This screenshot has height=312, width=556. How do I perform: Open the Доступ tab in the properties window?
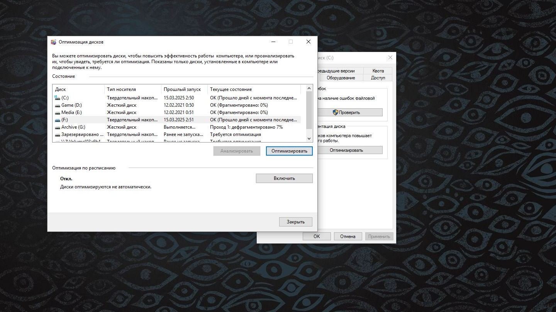coord(378,78)
